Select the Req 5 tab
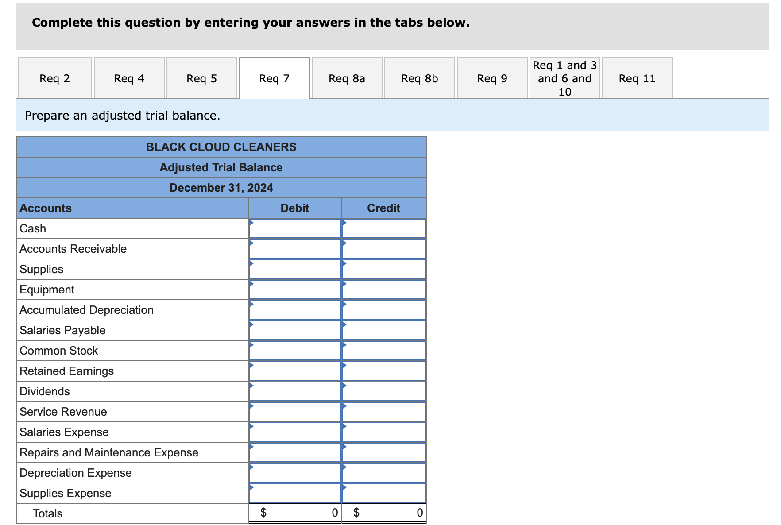This screenshot has height=525, width=781. coord(201,78)
